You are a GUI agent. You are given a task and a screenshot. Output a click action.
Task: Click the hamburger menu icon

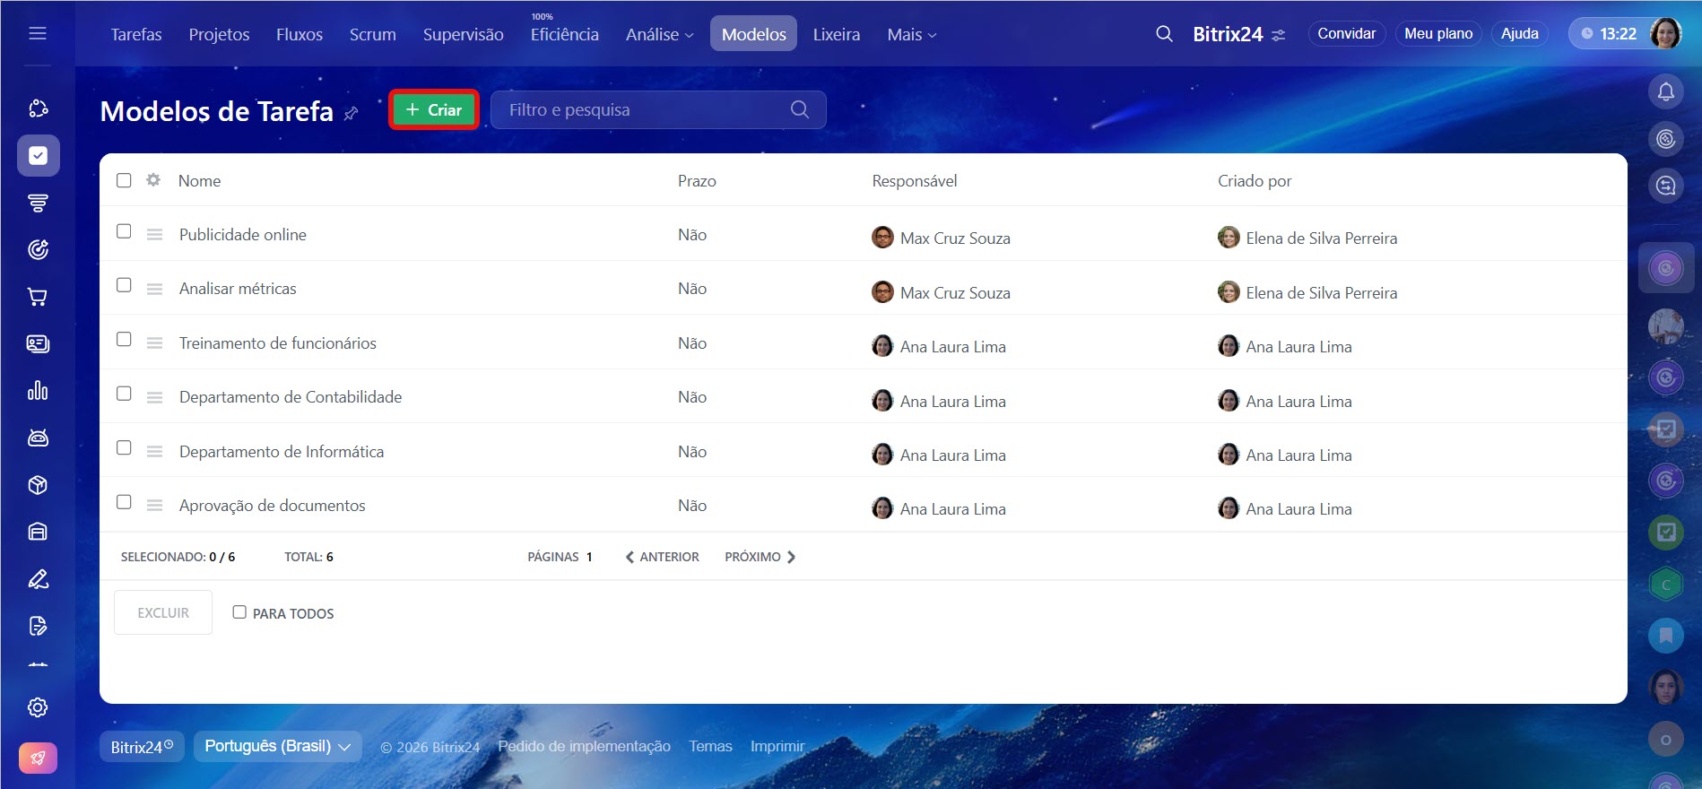tap(38, 34)
